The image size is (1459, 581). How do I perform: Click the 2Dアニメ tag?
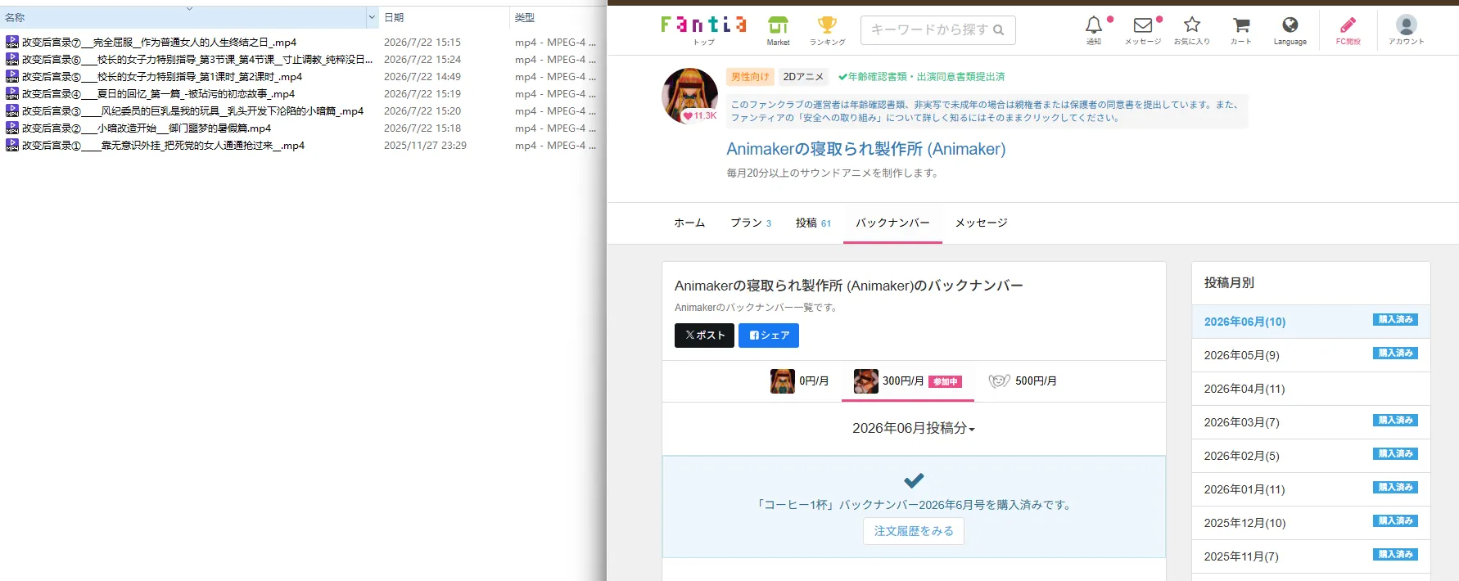[x=803, y=77]
